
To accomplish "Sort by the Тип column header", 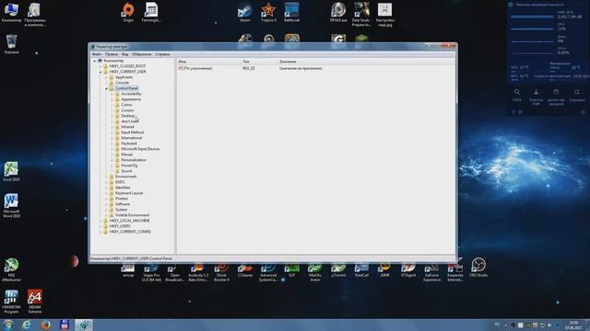I will pos(259,62).
